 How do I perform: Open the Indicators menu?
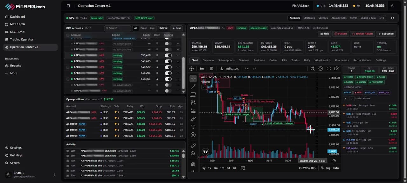229,68
